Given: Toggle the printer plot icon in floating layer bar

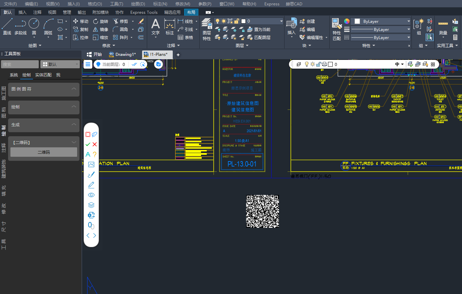Looking at the screenshot, I should point(325,64).
